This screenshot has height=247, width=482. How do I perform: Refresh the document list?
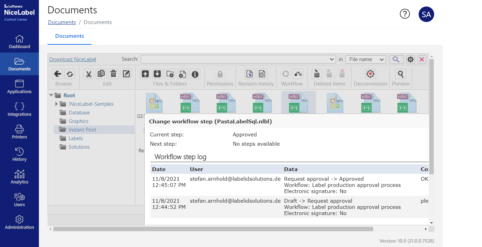click(70, 74)
